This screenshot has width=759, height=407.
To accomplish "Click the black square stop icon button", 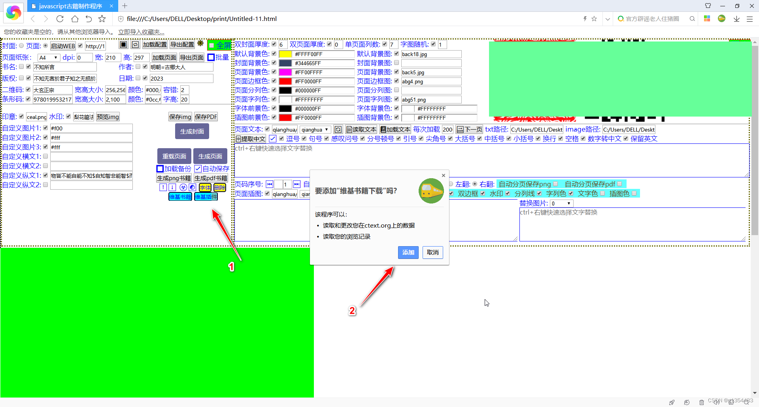I will point(124,45).
